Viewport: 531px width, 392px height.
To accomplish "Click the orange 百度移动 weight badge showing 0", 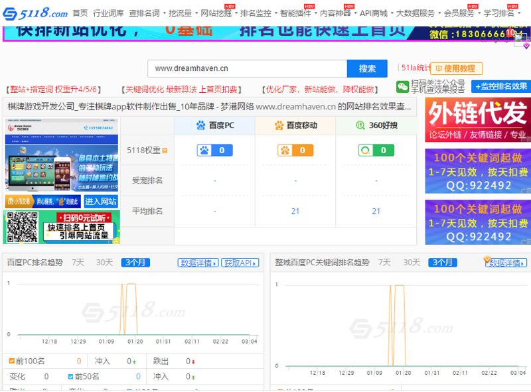I will click(x=295, y=151).
